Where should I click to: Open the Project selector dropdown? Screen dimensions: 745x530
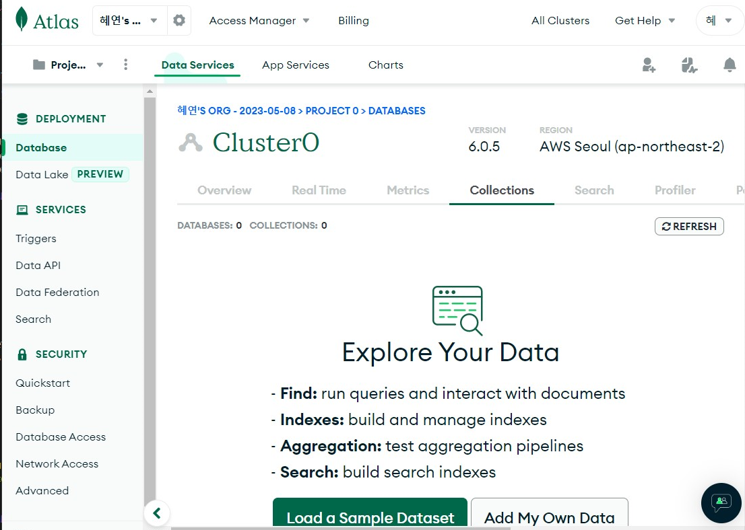[68, 65]
